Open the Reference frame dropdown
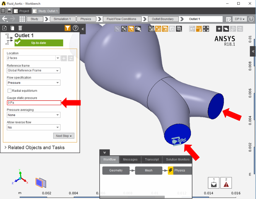256x199 pixels. pyautogui.click(x=33, y=70)
